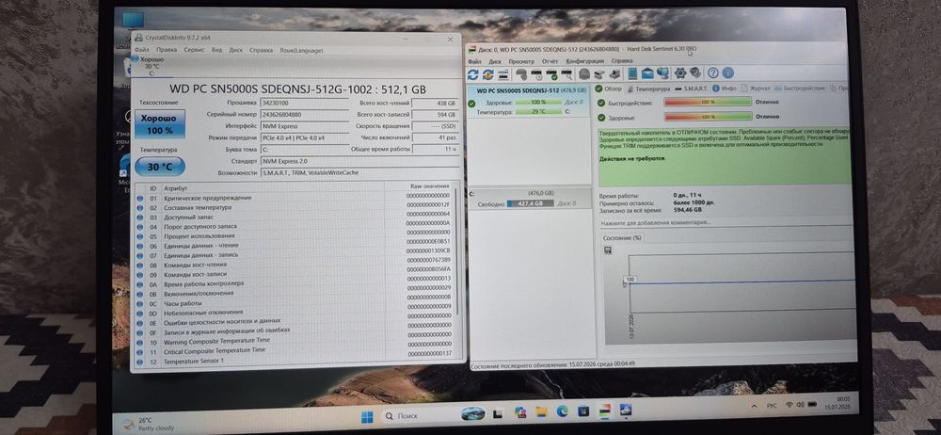This screenshot has height=435, width=941.
Task: Click the blue info circle toolbar icon
Action: click(727, 72)
